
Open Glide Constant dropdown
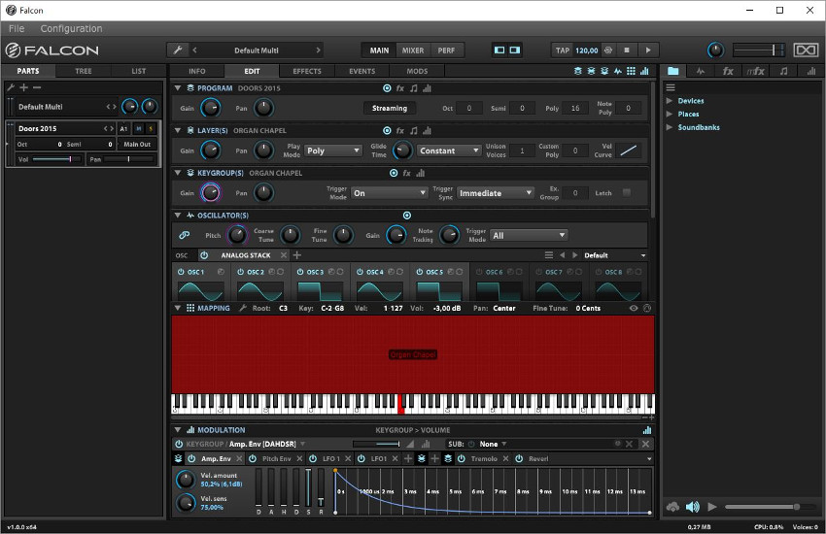pos(449,150)
